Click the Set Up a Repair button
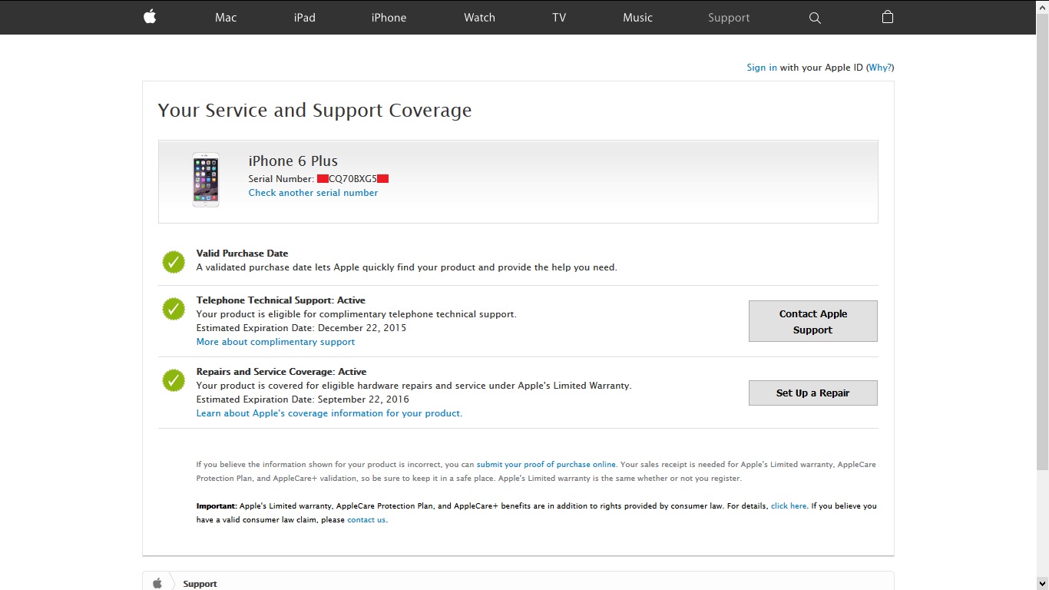The width and height of the screenshot is (1049, 590). [813, 393]
